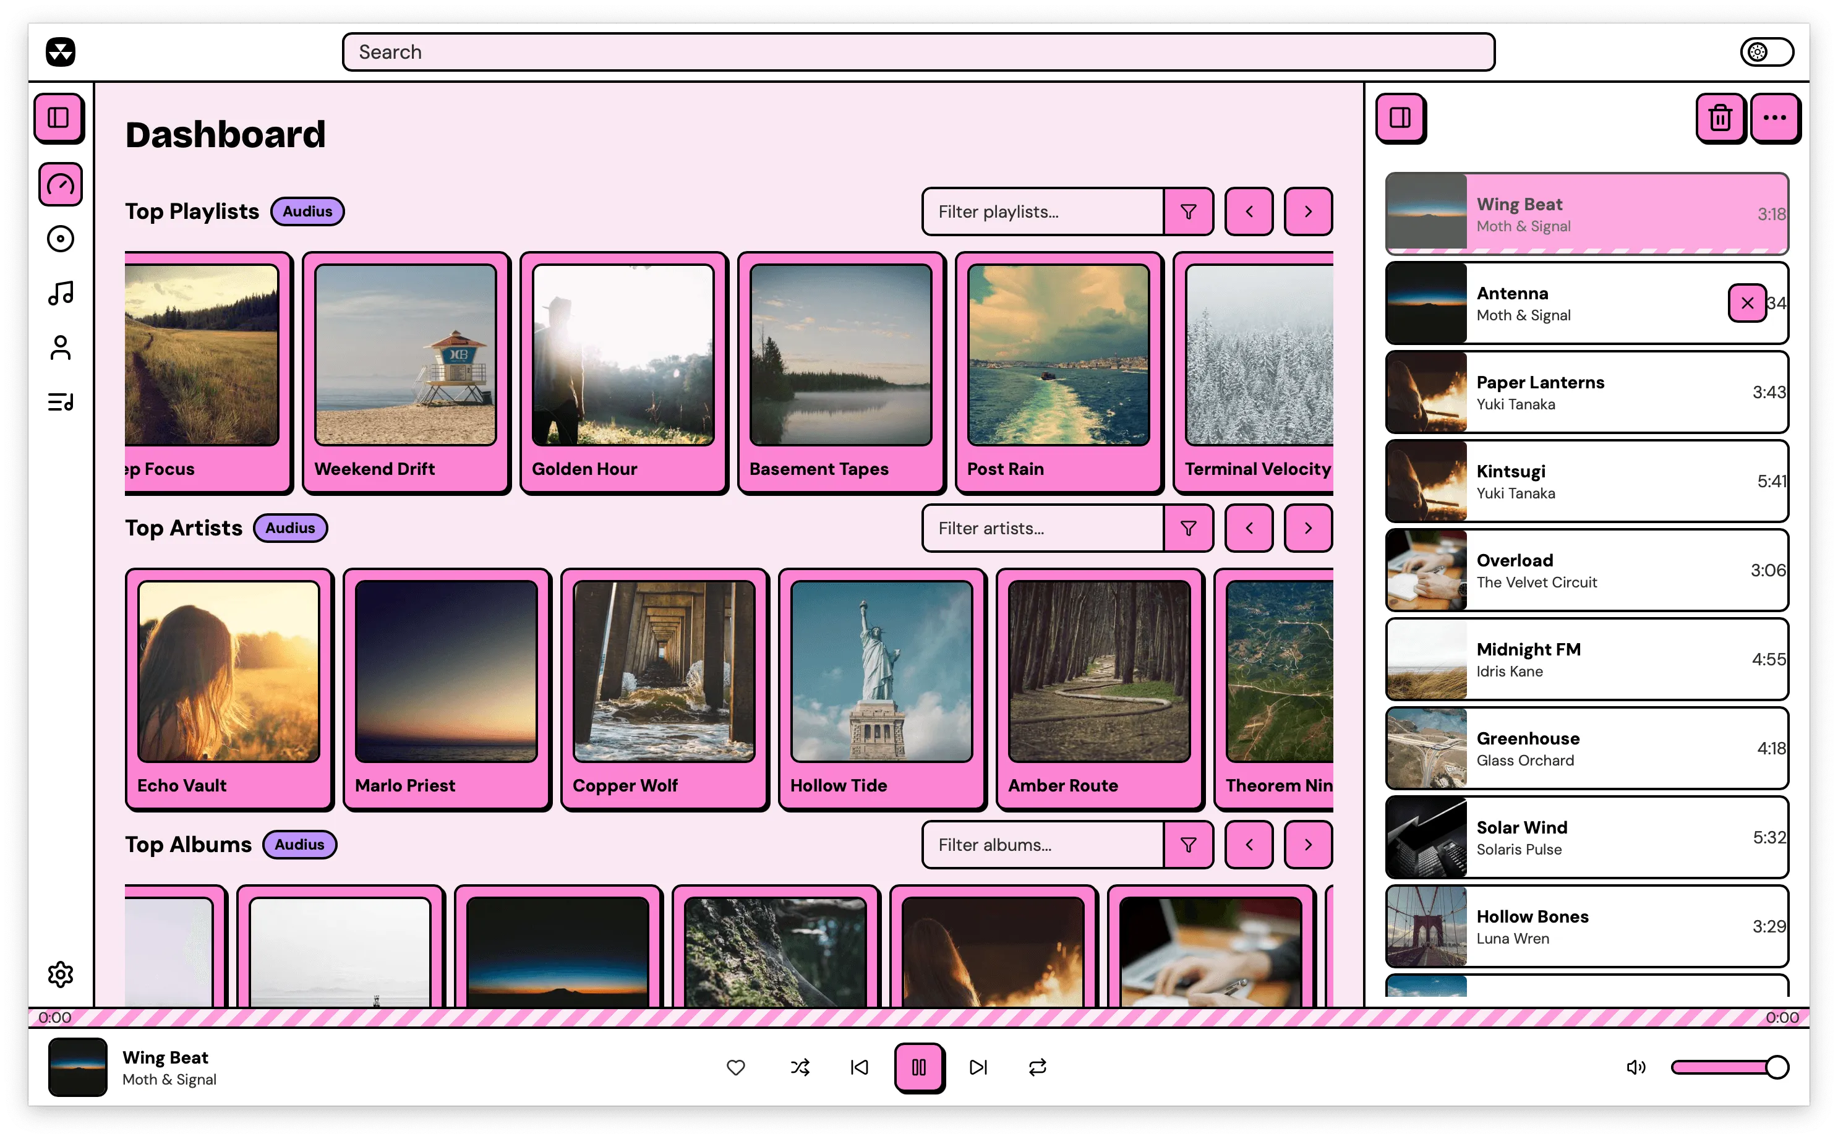Open the Albums disc icon page
The image size is (1838, 1139).
click(60, 239)
